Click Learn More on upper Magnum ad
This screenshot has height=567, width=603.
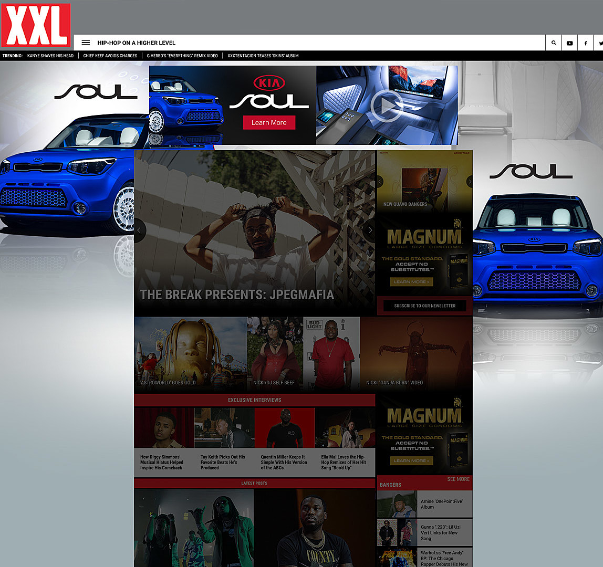click(x=411, y=282)
